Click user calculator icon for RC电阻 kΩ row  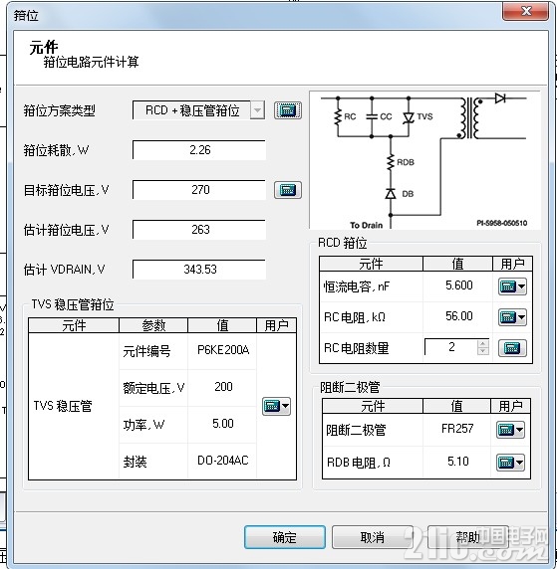pos(508,317)
